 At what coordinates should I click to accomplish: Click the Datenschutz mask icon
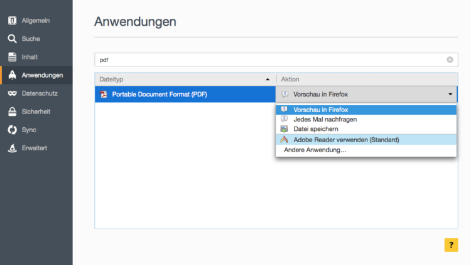tap(12, 93)
